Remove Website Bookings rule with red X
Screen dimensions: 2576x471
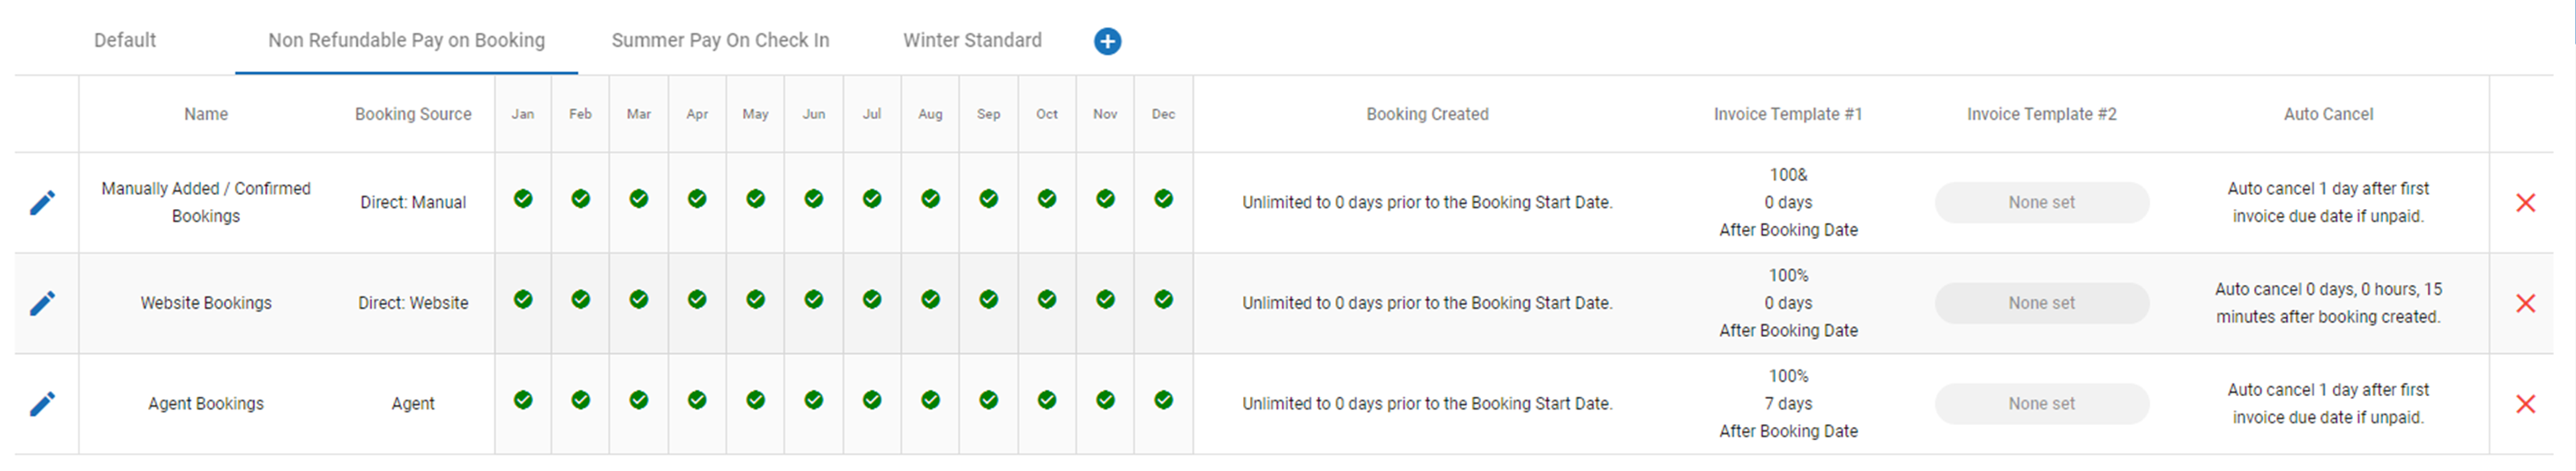tap(2525, 303)
